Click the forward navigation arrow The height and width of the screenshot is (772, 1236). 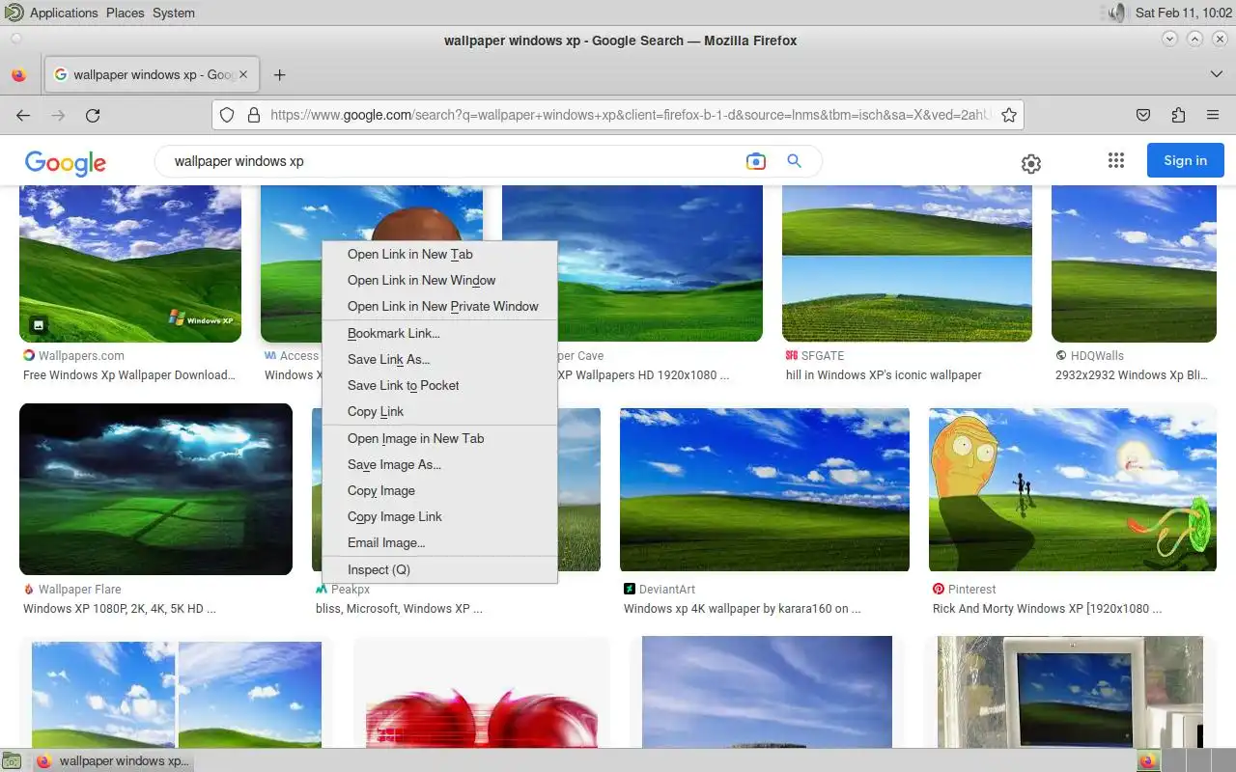point(58,115)
